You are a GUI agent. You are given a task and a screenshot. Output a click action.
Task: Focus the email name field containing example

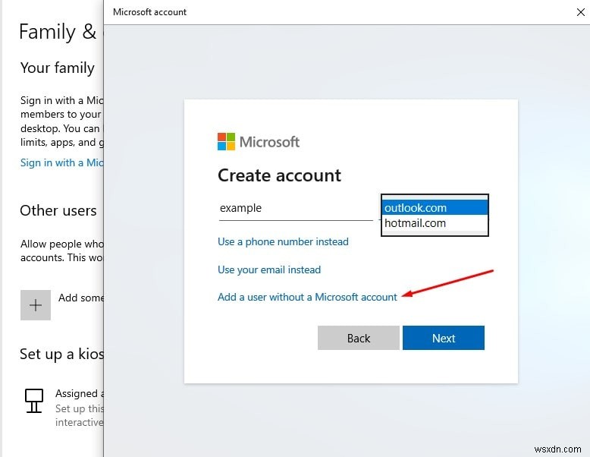tap(296, 208)
